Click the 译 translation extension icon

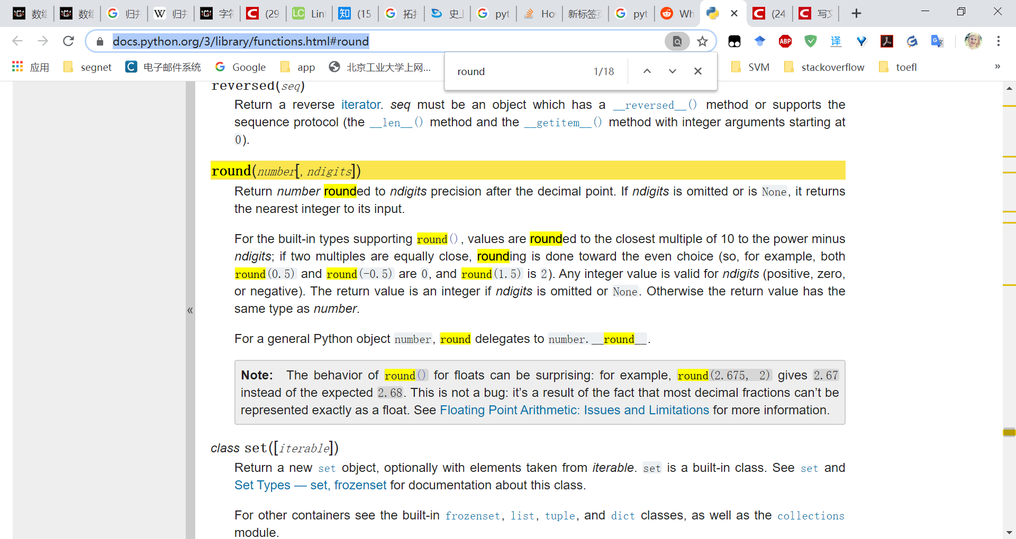(x=836, y=41)
